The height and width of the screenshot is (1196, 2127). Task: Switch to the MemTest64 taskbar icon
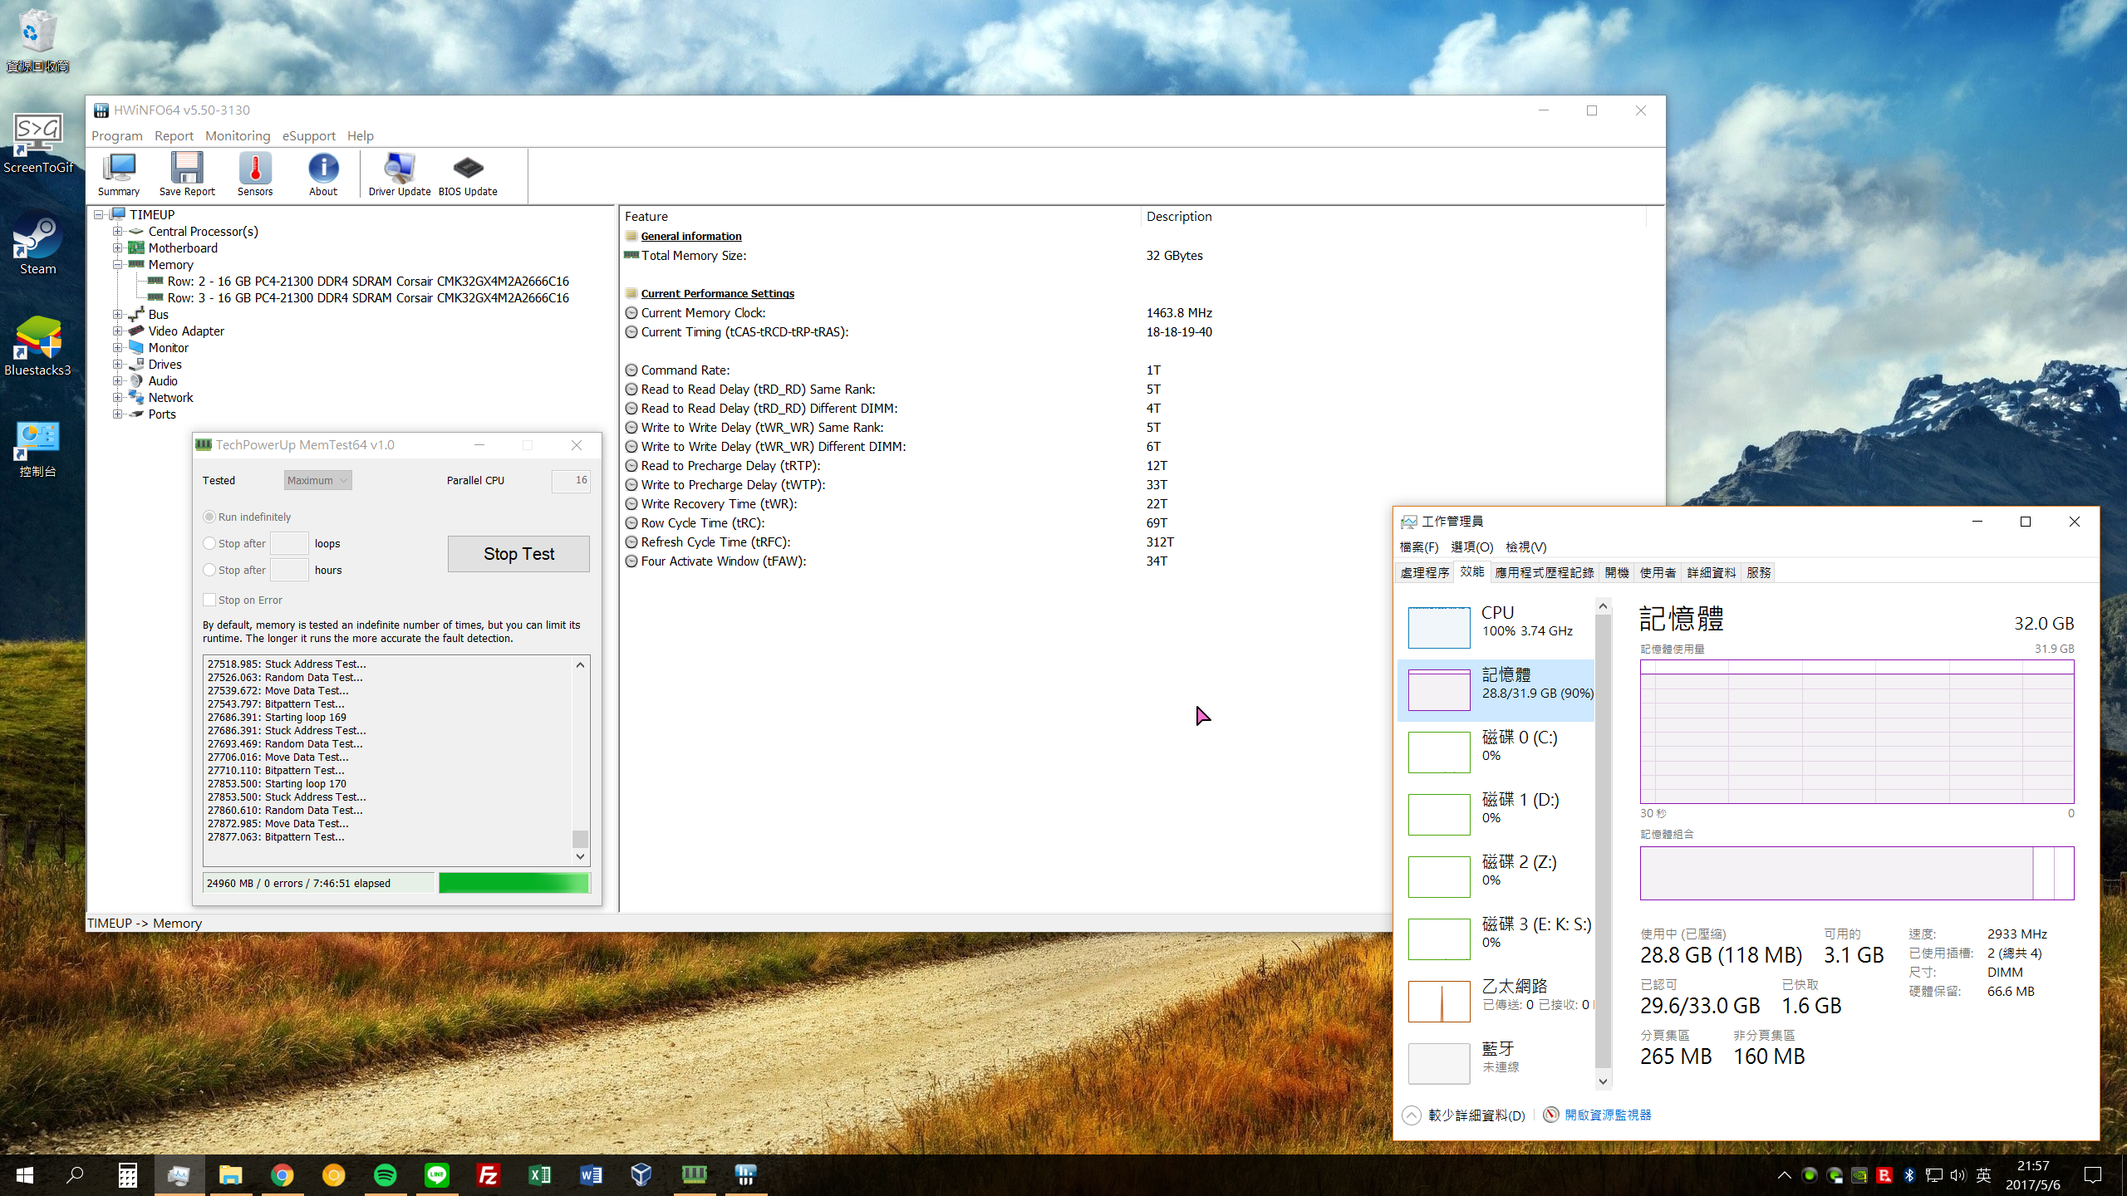[694, 1174]
